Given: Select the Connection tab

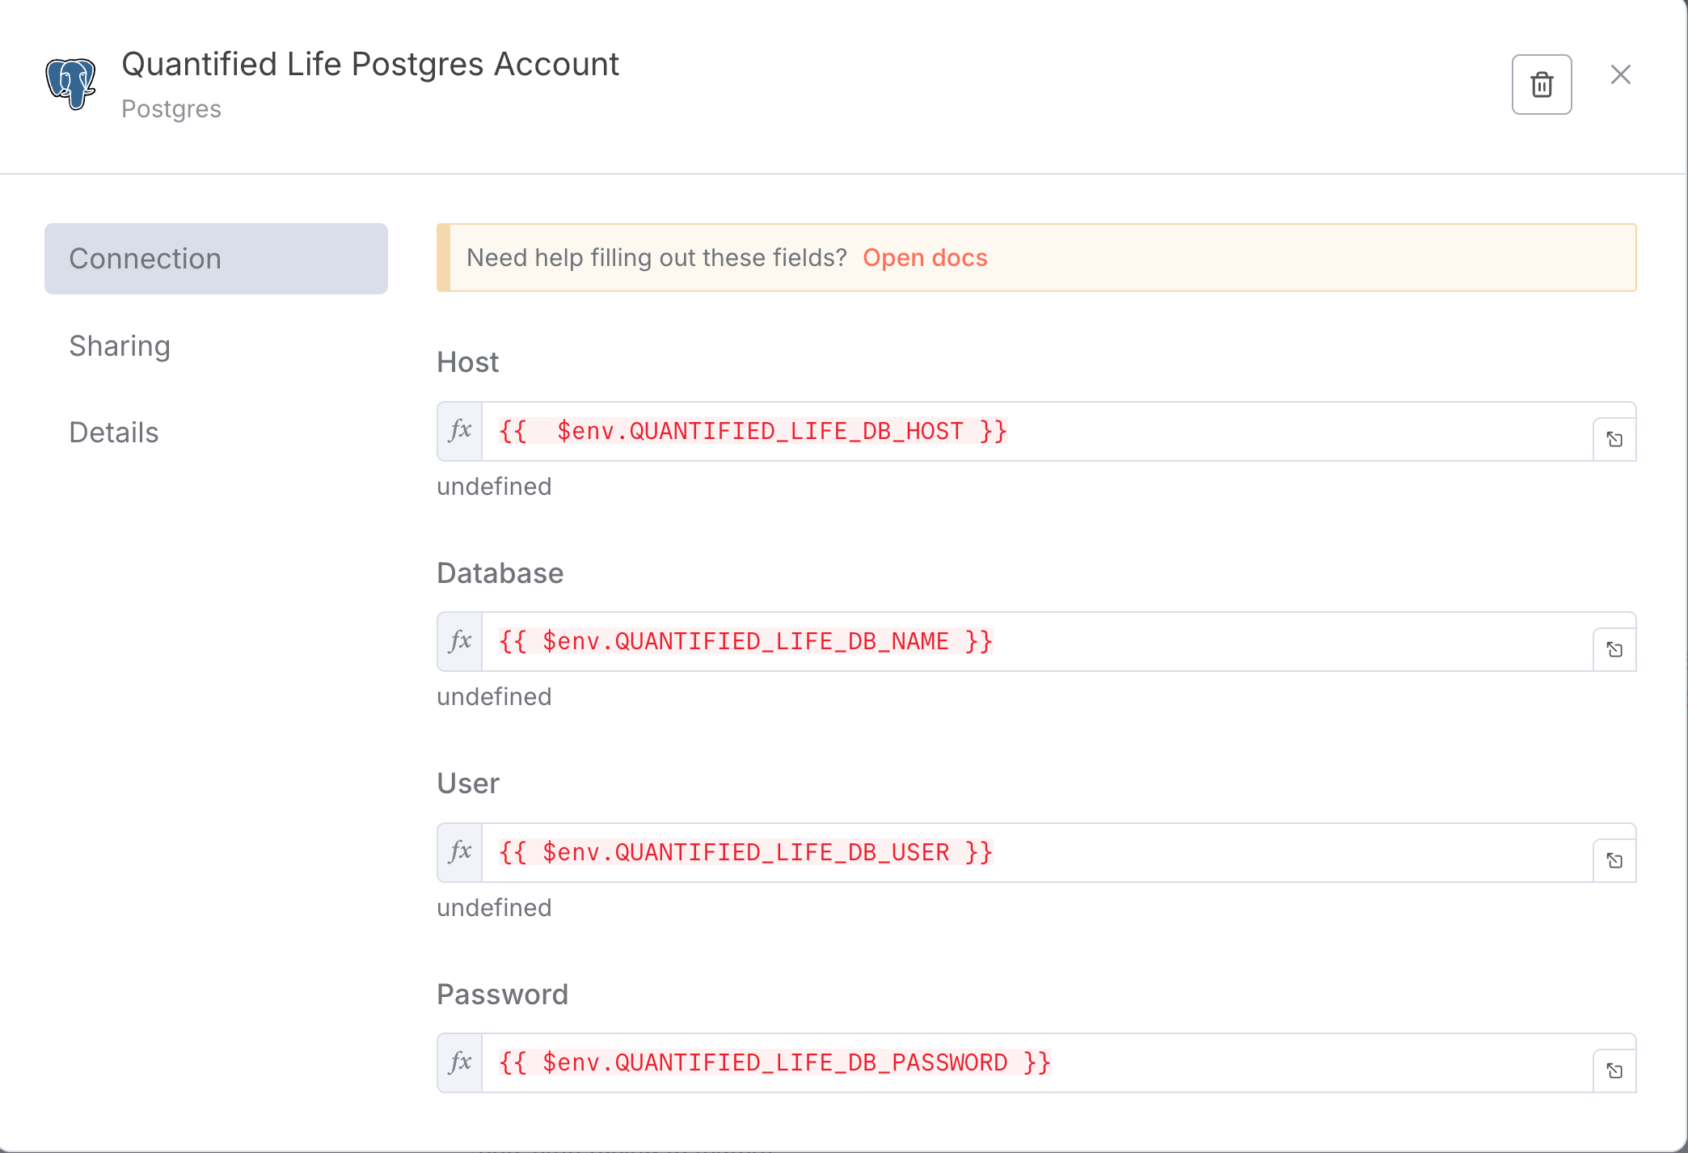Looking at the screenshot, I should pyautogui.click(x=216, y=259).
